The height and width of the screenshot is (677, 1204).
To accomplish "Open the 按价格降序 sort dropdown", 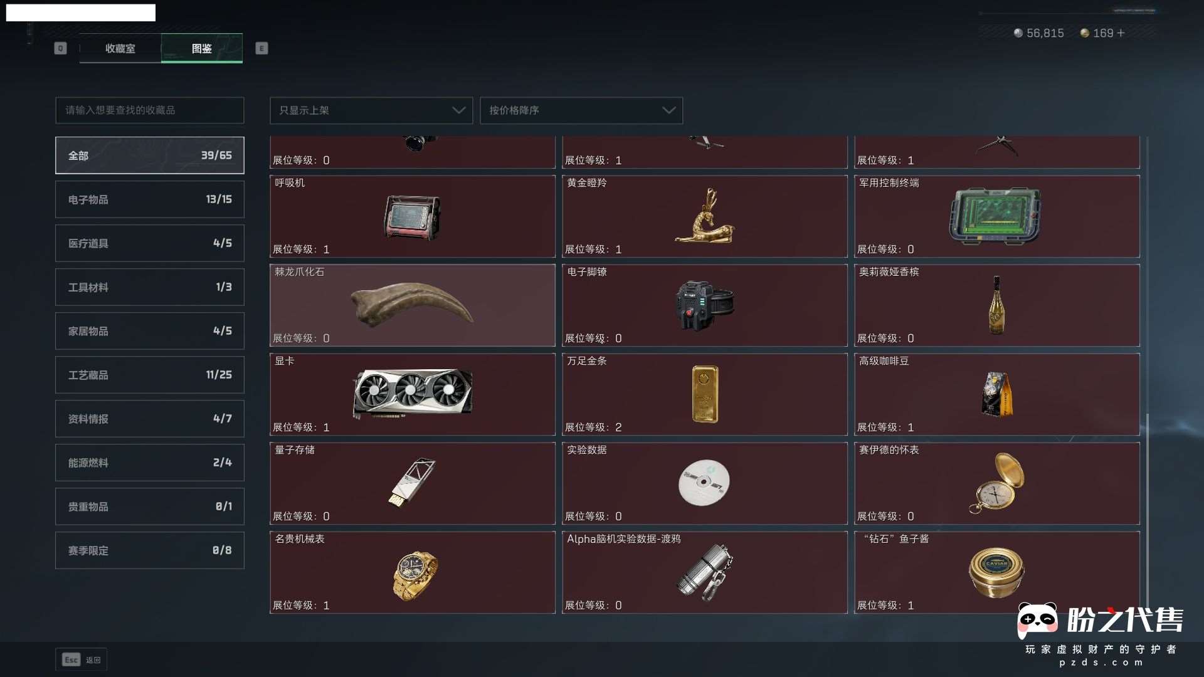I will [x=581, y=110].
